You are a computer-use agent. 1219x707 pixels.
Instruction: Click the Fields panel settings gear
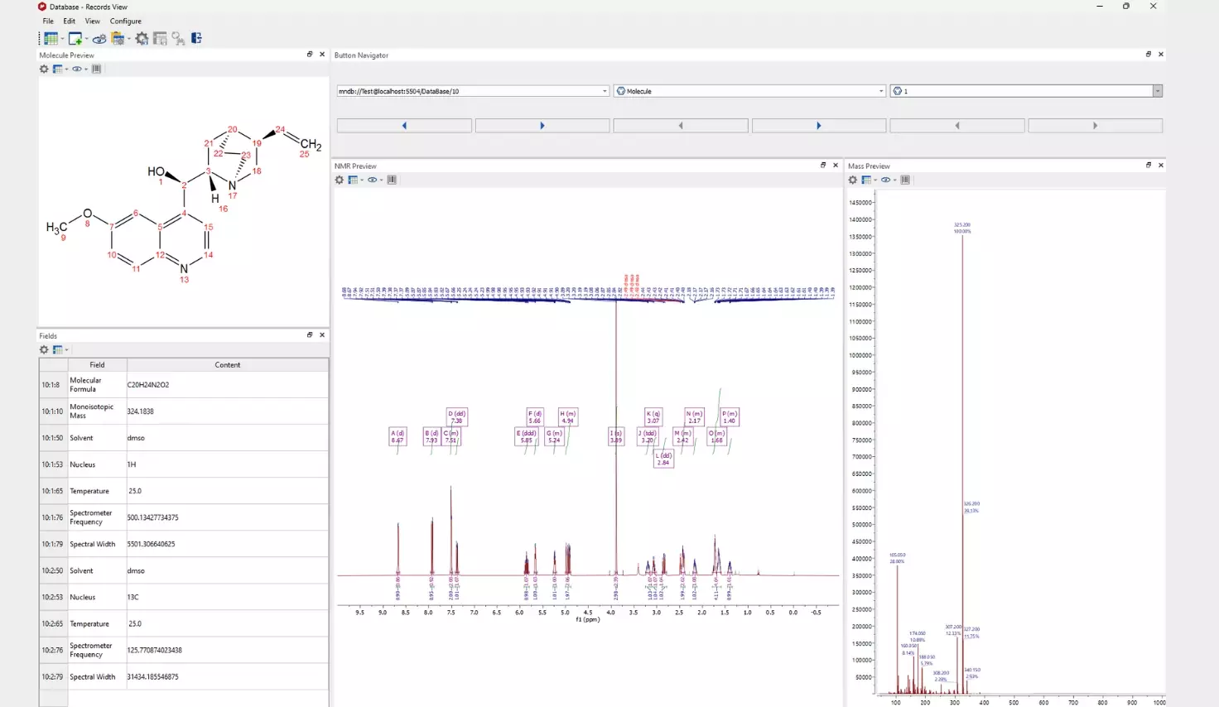point(44,349)
